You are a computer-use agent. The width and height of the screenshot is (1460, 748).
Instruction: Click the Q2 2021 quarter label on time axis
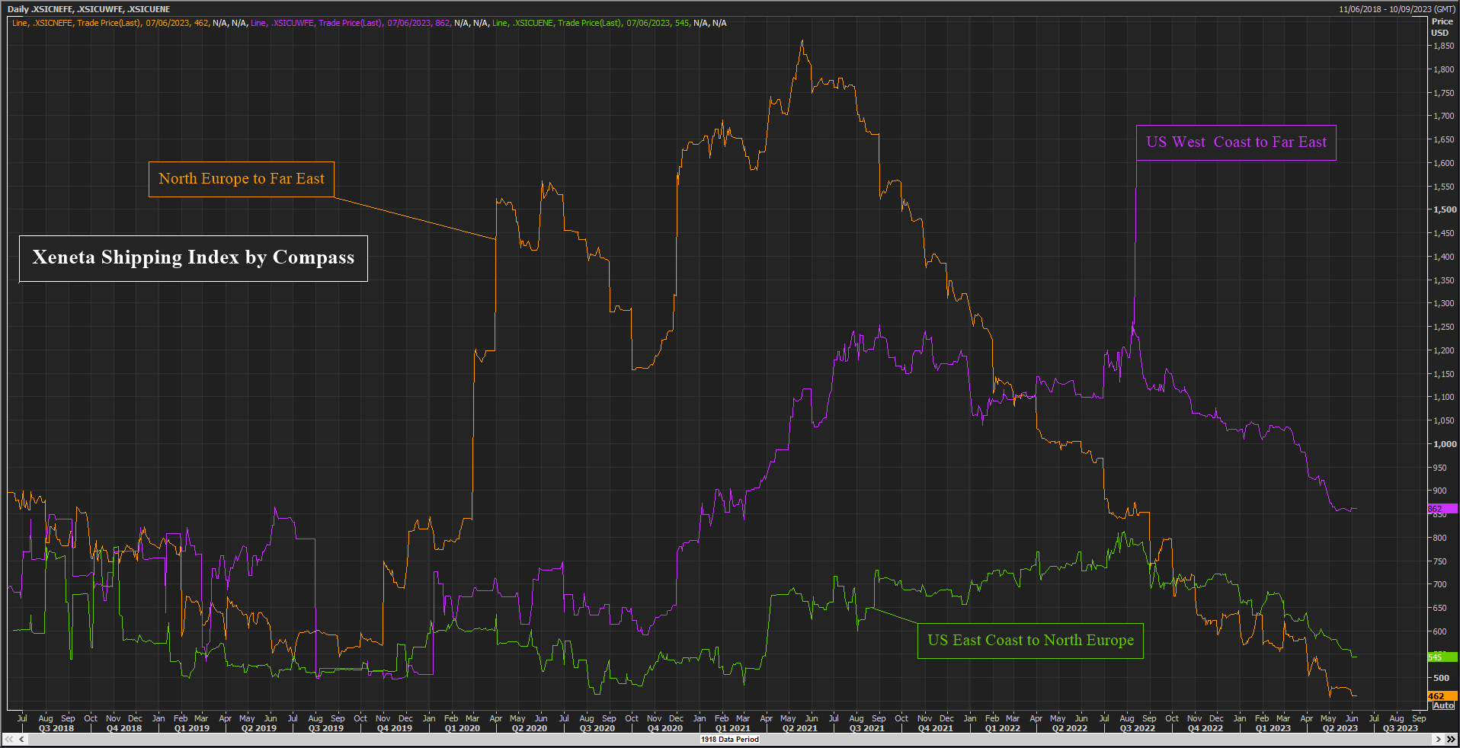click(799, 728)
